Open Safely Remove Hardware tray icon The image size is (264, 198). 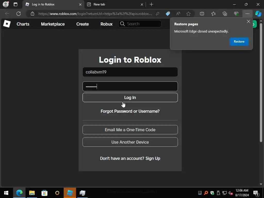(218, 193)
